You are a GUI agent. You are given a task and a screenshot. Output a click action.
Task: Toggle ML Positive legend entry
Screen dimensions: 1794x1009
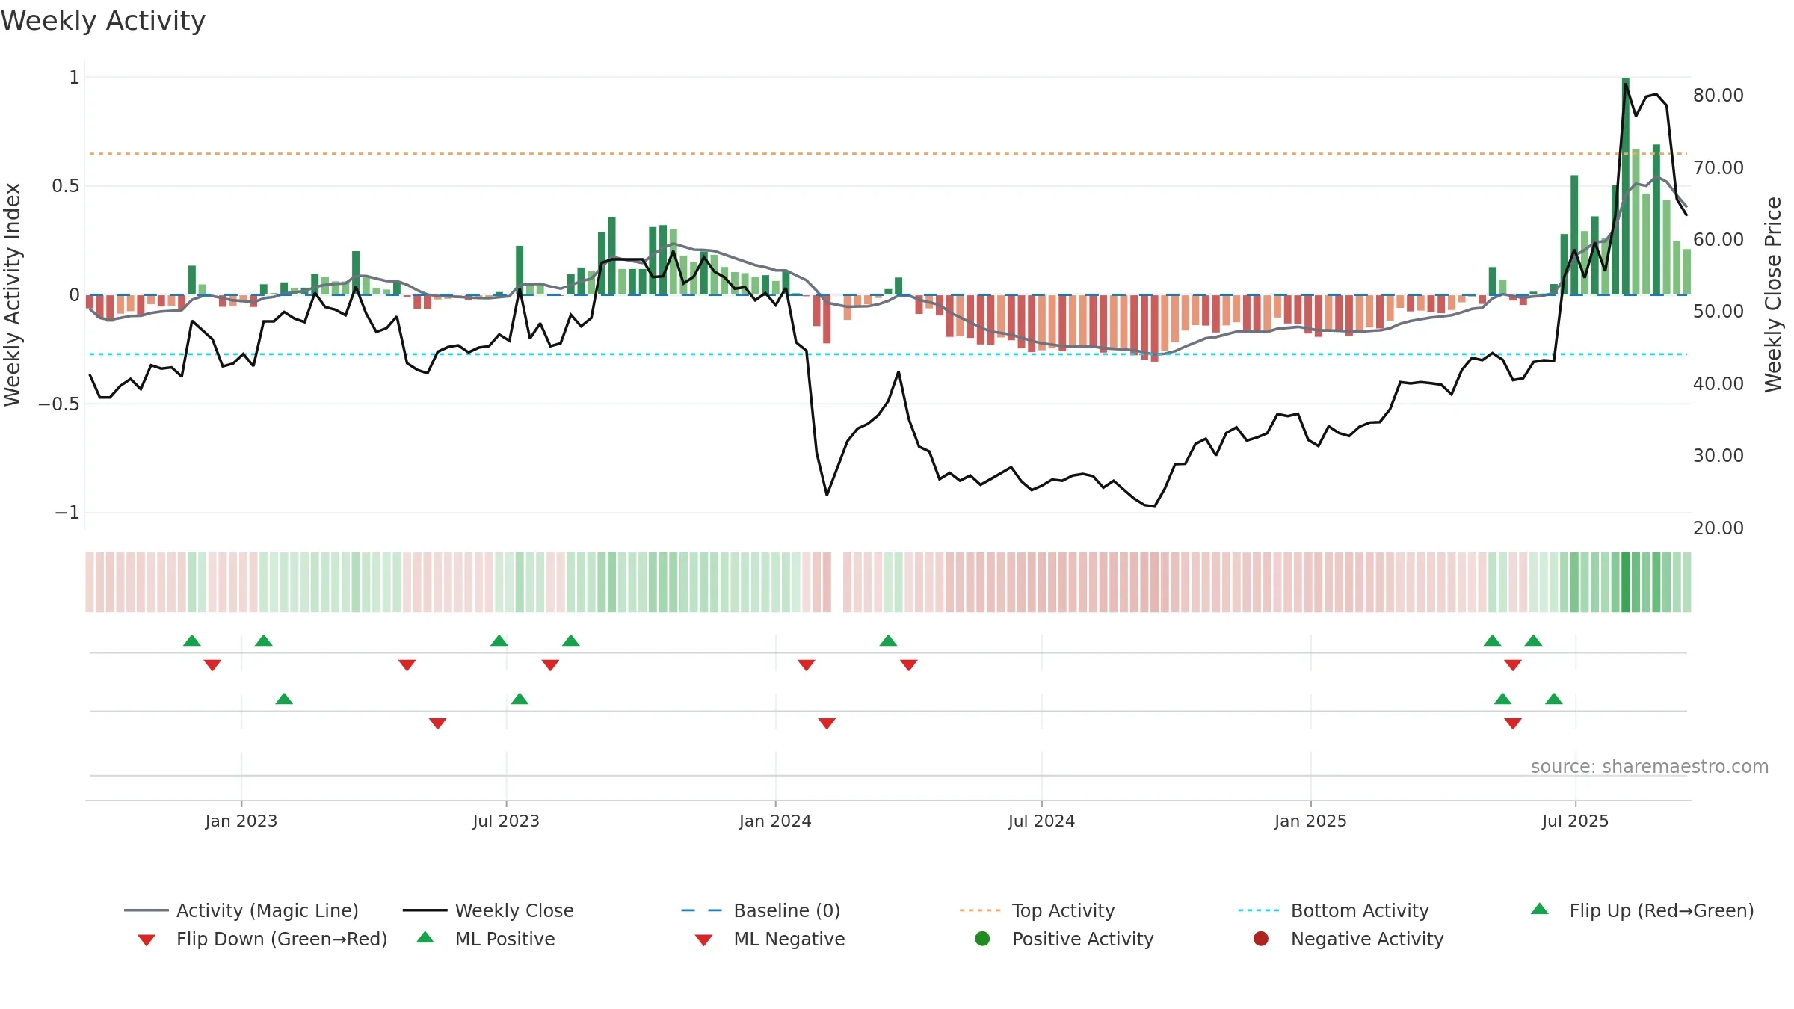486,939
